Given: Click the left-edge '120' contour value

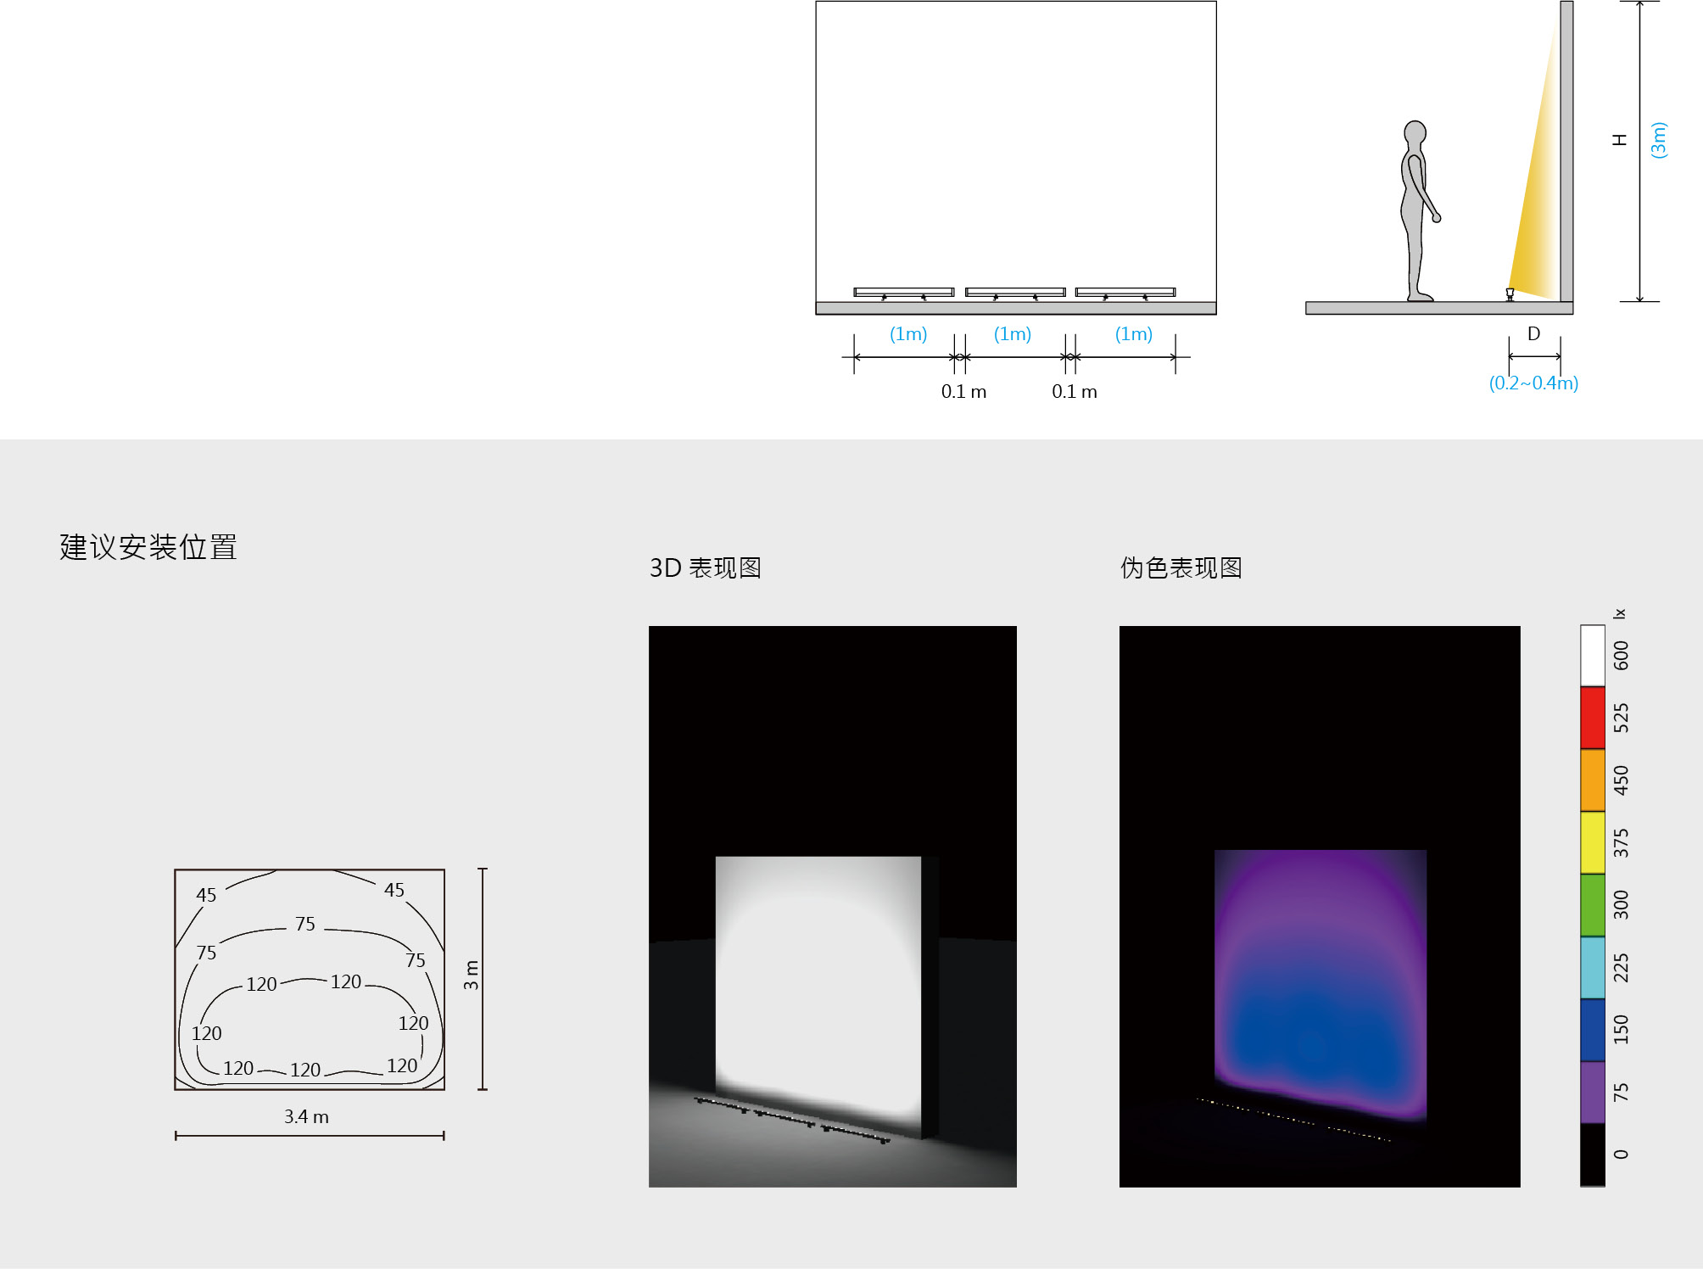Looking at the screenshot, I should point(206,1033).
